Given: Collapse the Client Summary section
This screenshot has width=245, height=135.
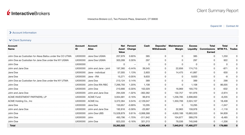Looking at the screenshot, I should pyautogui.click(x=22, y=40).
